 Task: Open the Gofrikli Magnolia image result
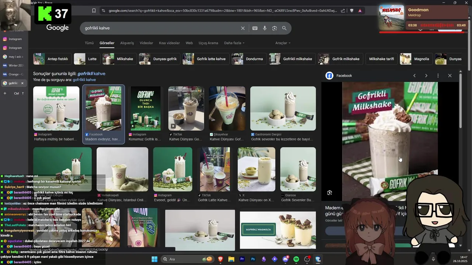[278, 230]
